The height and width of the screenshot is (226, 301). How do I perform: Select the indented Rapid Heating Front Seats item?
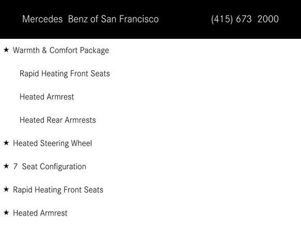point(65,73)
